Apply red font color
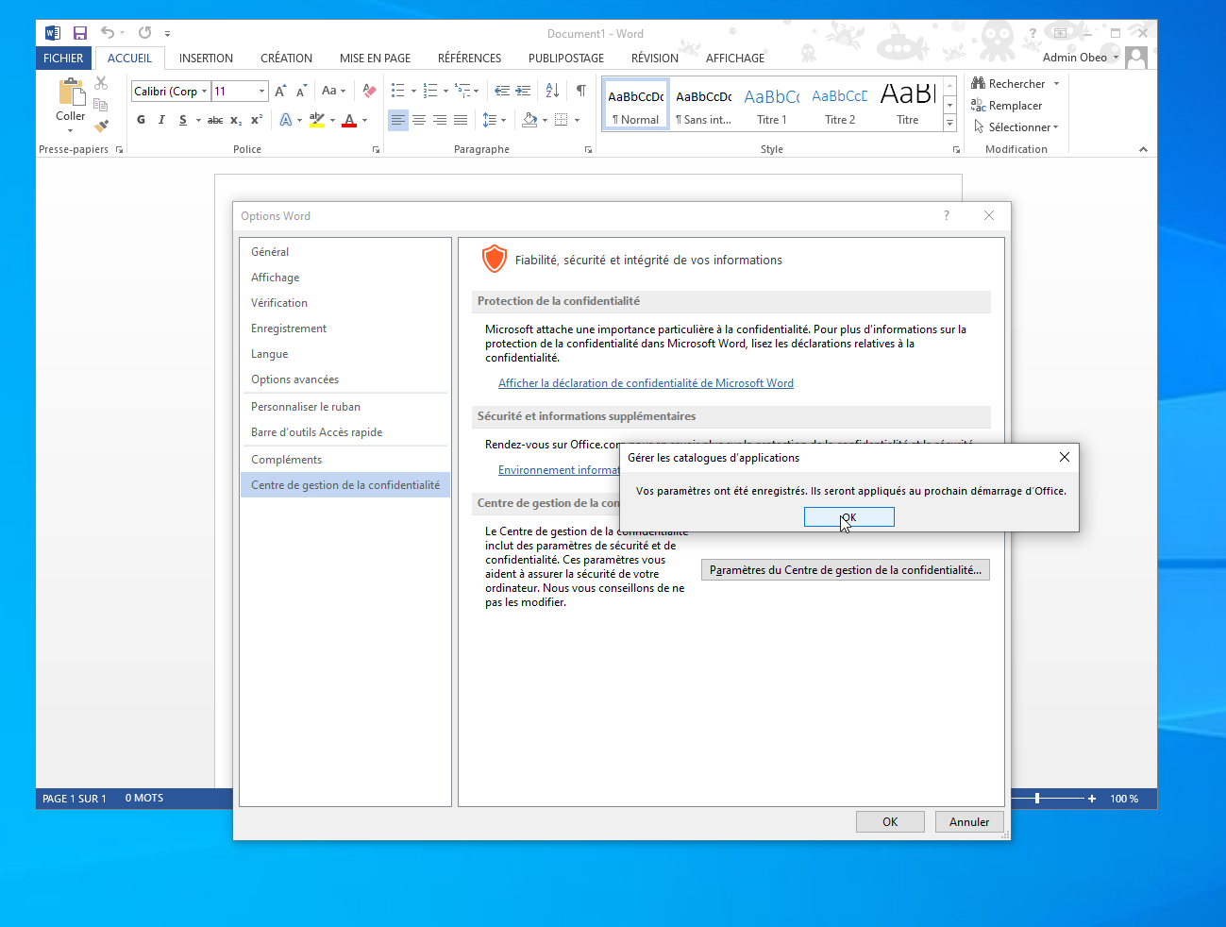The image size is (1226, 927). tap(349, 120)
